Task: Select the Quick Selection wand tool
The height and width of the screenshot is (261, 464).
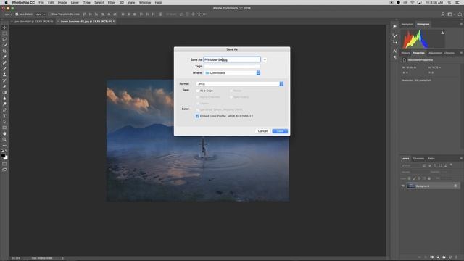Action: click(x=4, y=45)
